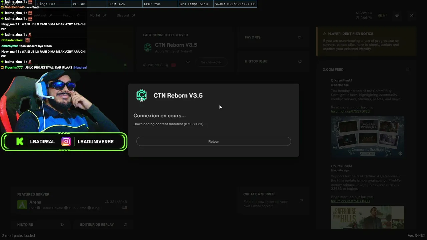
Task: Click the X.COM FEED header
Action: pyautogui.click(x=333, y=69)
